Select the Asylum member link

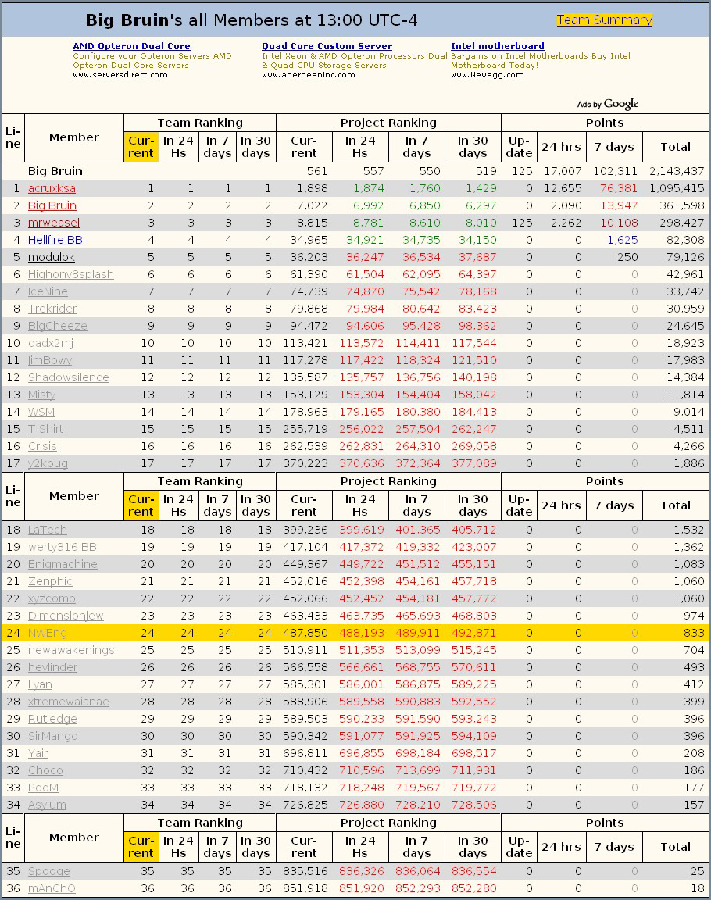47,805
